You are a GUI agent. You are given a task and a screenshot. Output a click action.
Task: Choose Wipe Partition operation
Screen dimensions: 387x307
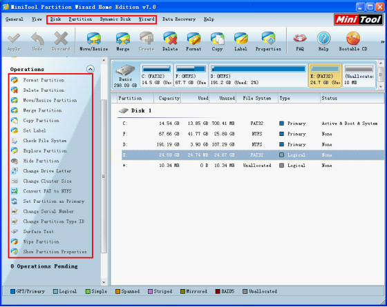41,241
